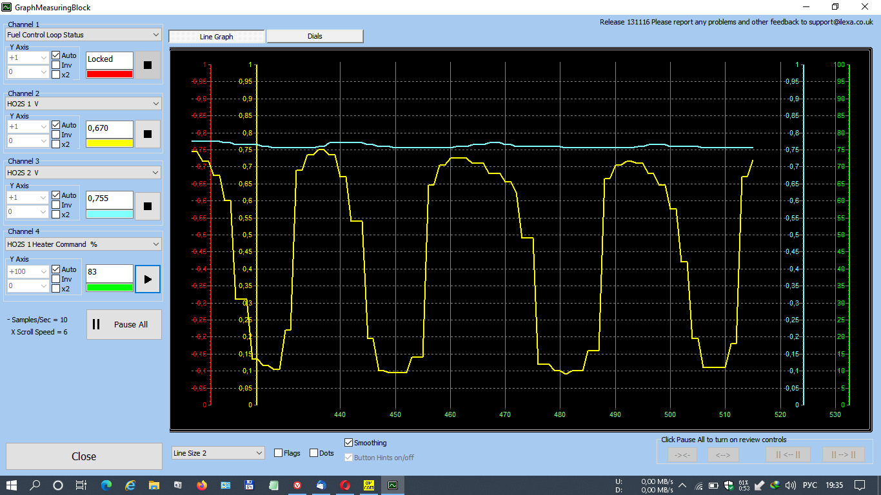This screenshot has width=881, height=495.
Task: Open Windows taskbar search
Action: coord(35,485)
